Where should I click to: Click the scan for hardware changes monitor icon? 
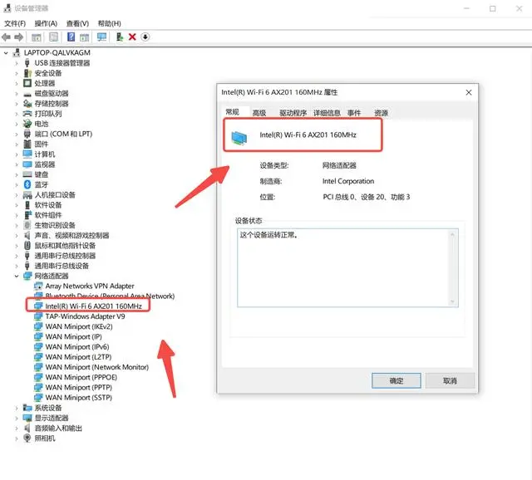(102, 37)
